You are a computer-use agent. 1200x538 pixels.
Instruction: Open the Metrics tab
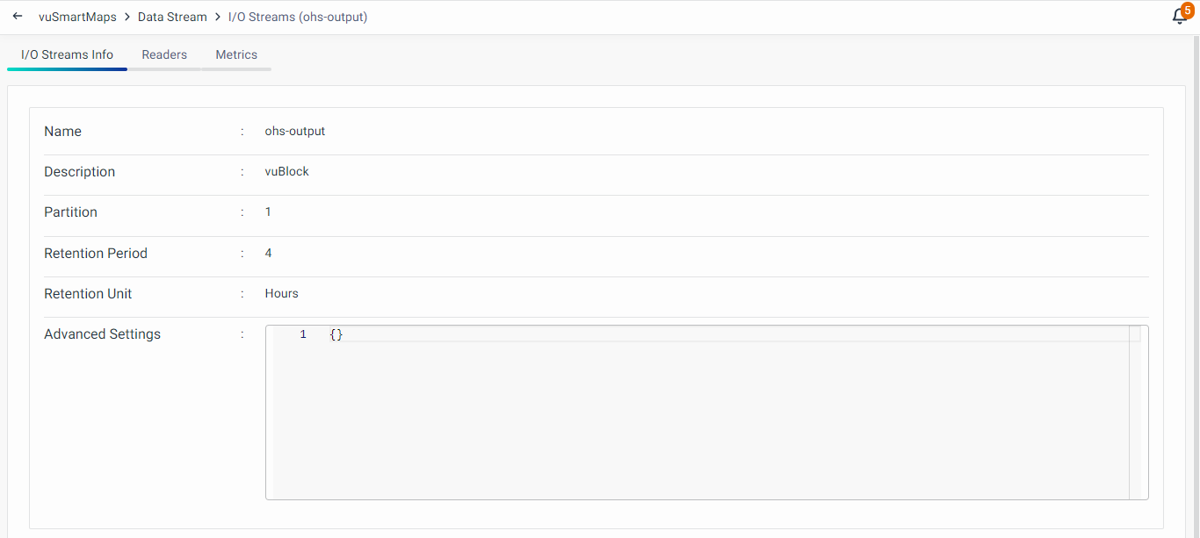(x=236, y=54)
